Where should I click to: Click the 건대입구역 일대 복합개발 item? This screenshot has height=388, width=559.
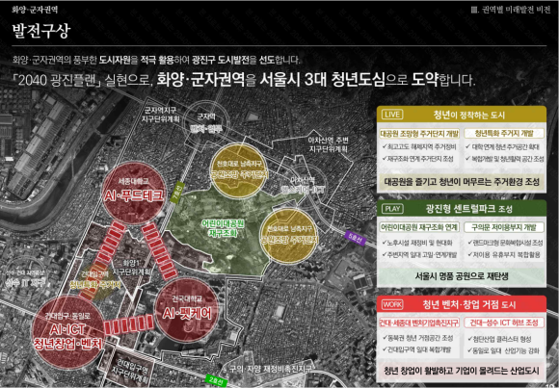[x=416, y=349]
